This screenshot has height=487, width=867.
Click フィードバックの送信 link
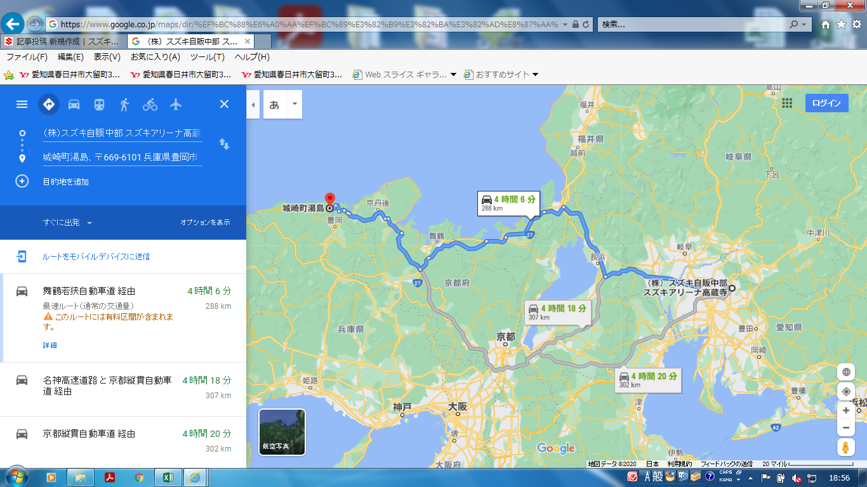coord(727,464)
